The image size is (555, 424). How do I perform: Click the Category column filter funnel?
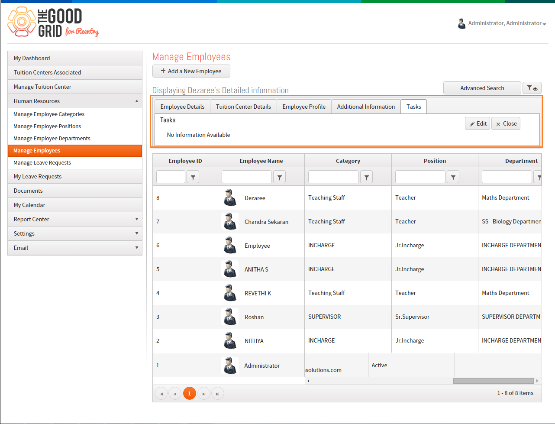click(367, 177)
